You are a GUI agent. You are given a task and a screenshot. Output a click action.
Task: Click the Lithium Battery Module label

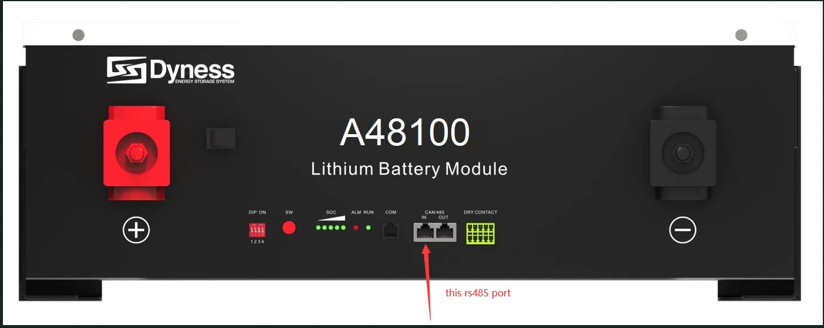coord(409,169)
